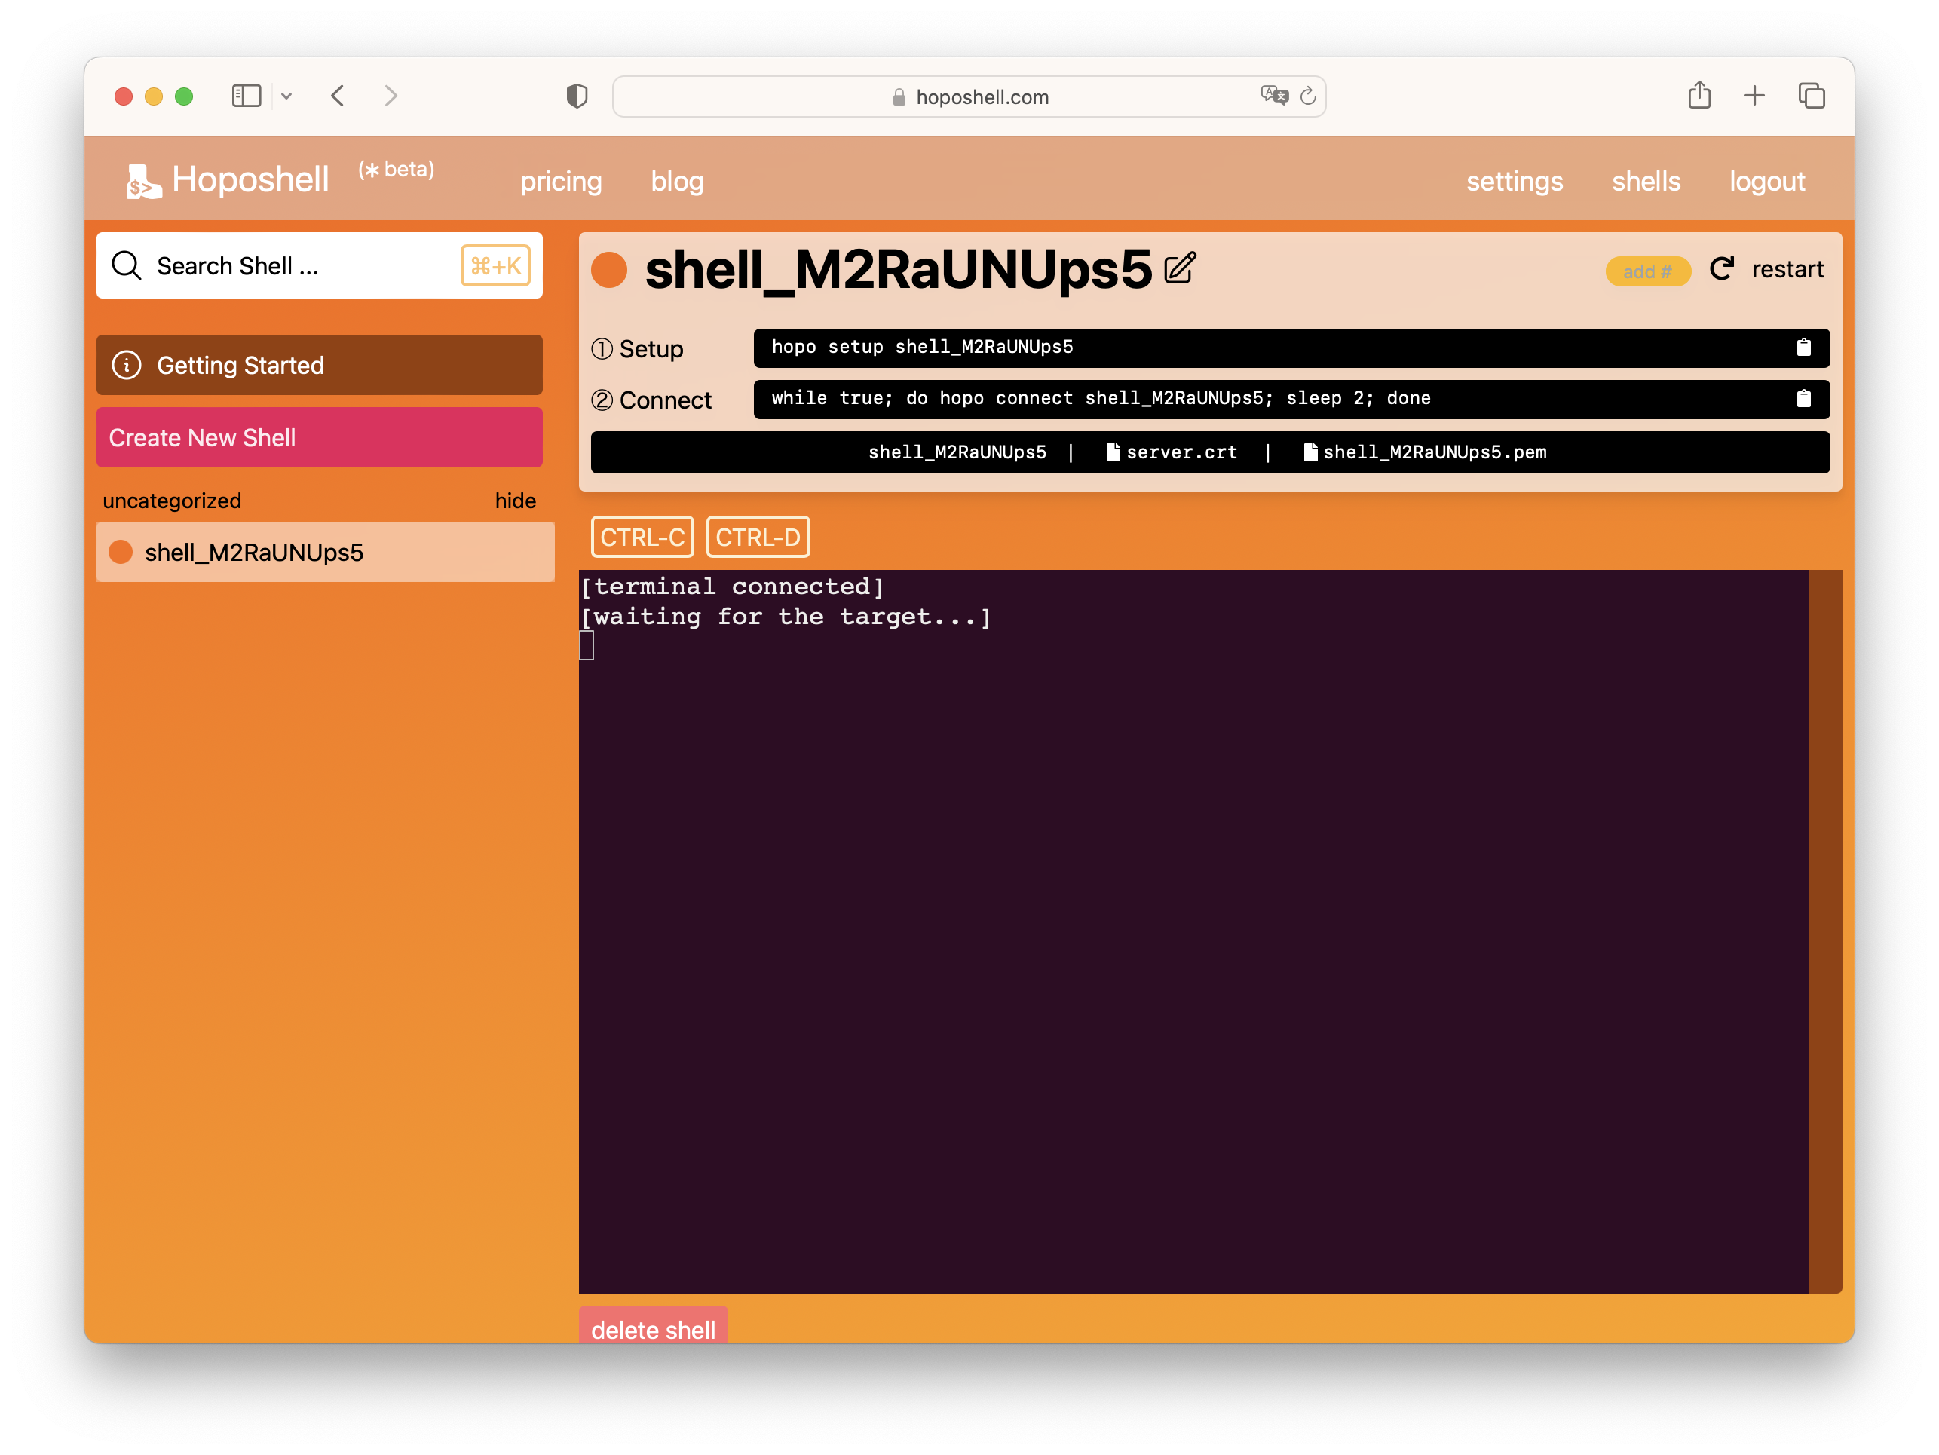The width and height of the screenshot is (1939, 1455).
Task: Copy the hopo setup command
Action: (1803, 347)
